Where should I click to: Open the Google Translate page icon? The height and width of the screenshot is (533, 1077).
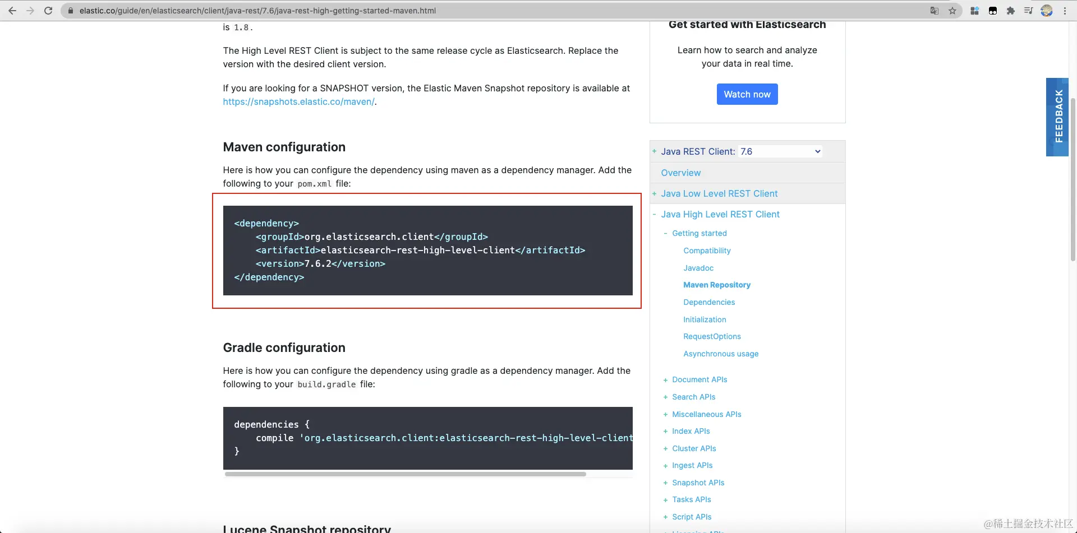935,11
